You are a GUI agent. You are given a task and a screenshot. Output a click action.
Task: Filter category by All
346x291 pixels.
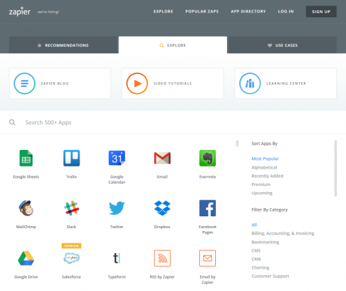[x=254, y=225]
